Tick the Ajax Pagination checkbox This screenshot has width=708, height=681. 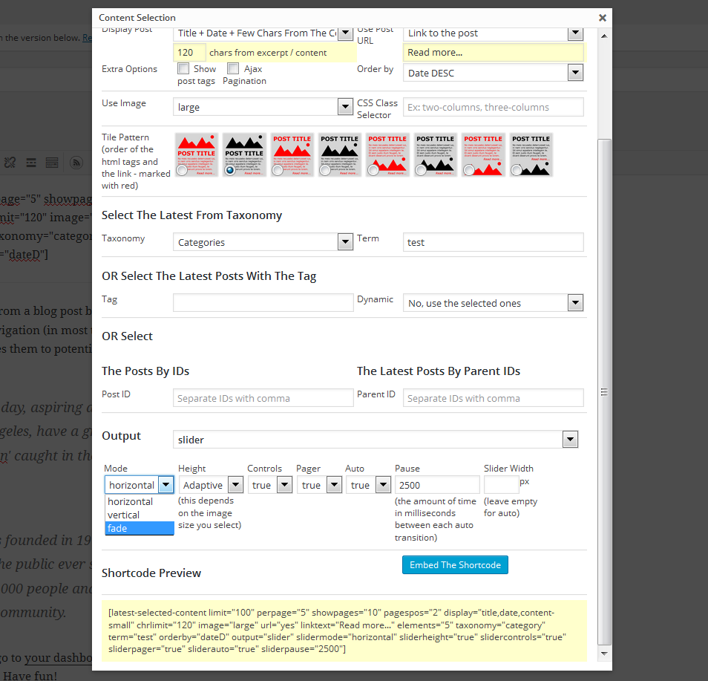point(233,68)
